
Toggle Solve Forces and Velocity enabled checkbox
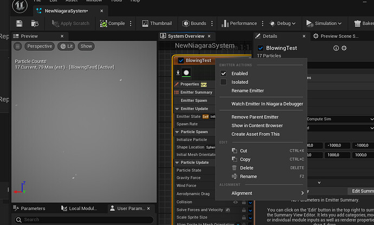[250, 210]
